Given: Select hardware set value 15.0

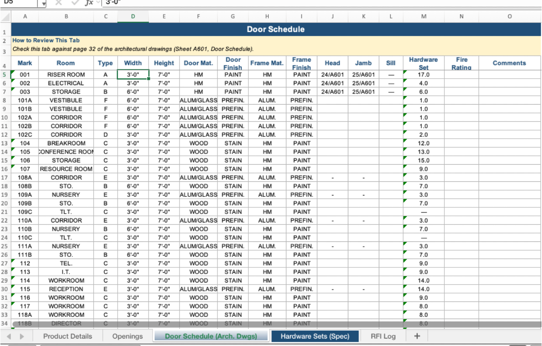Looking at the screenshot, I should [x=424, y=160].
